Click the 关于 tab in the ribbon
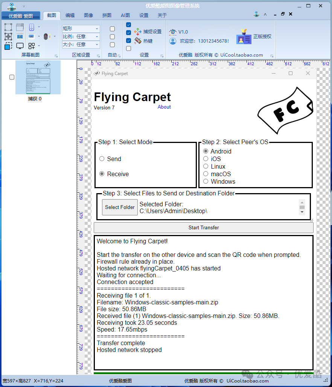Screen dimensions: 332x387 pos(162,15)
